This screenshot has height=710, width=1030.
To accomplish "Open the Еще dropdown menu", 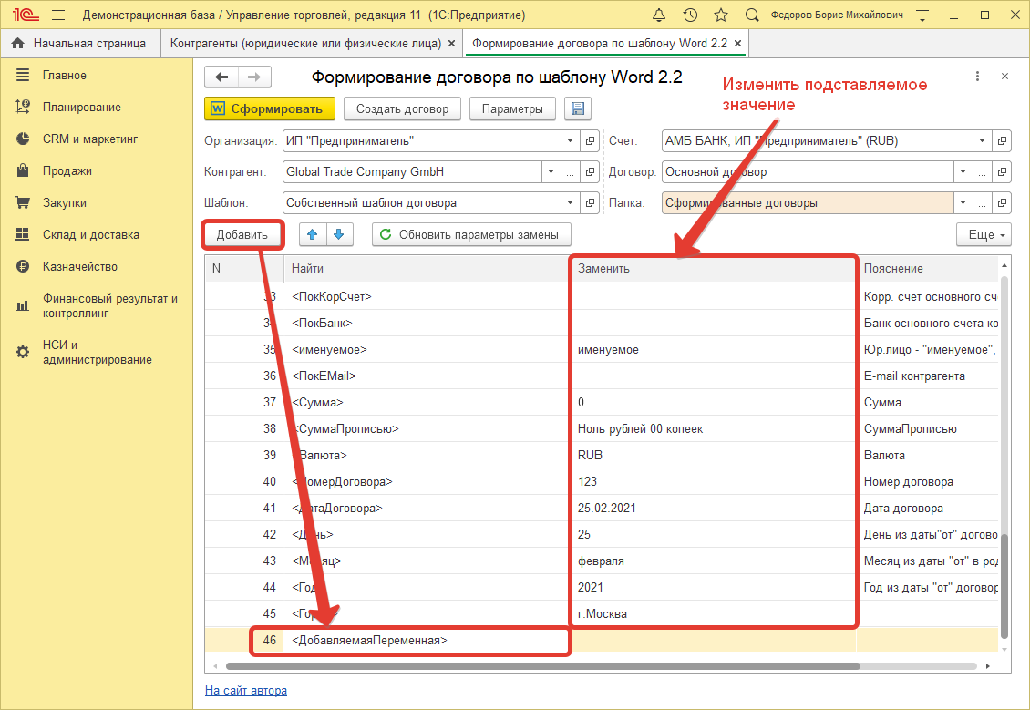I will pyautogui.click(x=984, y=234).
